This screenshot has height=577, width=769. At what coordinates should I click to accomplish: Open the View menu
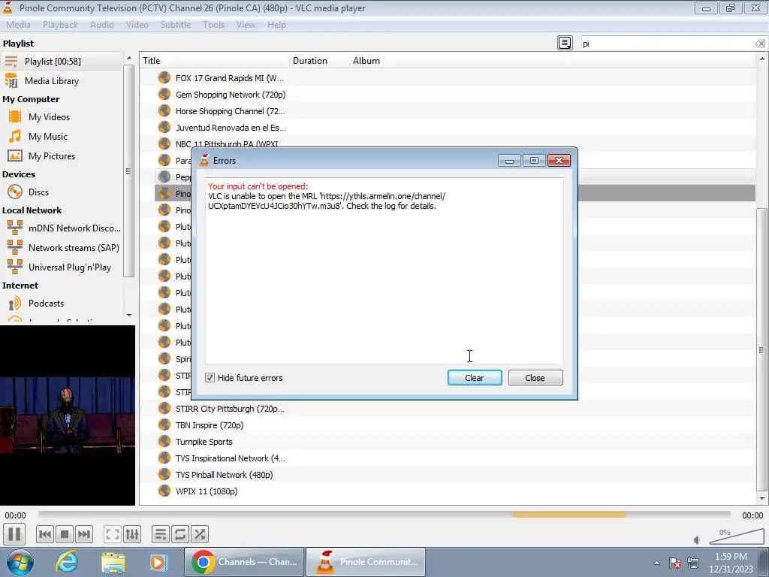[x=246, y=25]
